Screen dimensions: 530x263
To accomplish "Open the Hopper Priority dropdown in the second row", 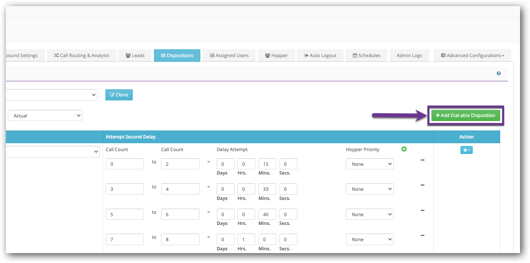I will click(x=369, y=189).
